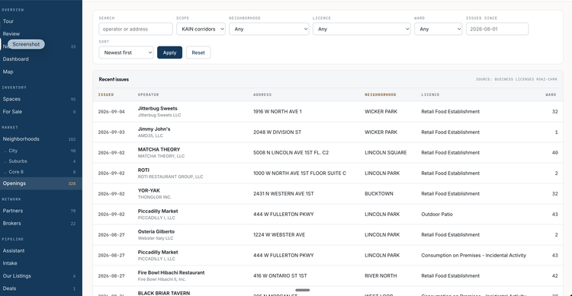This screenshot has height=296, width=572.
Task: Click operator Fire Bowl Hibachi Restaurant
Action: point(171,272)
